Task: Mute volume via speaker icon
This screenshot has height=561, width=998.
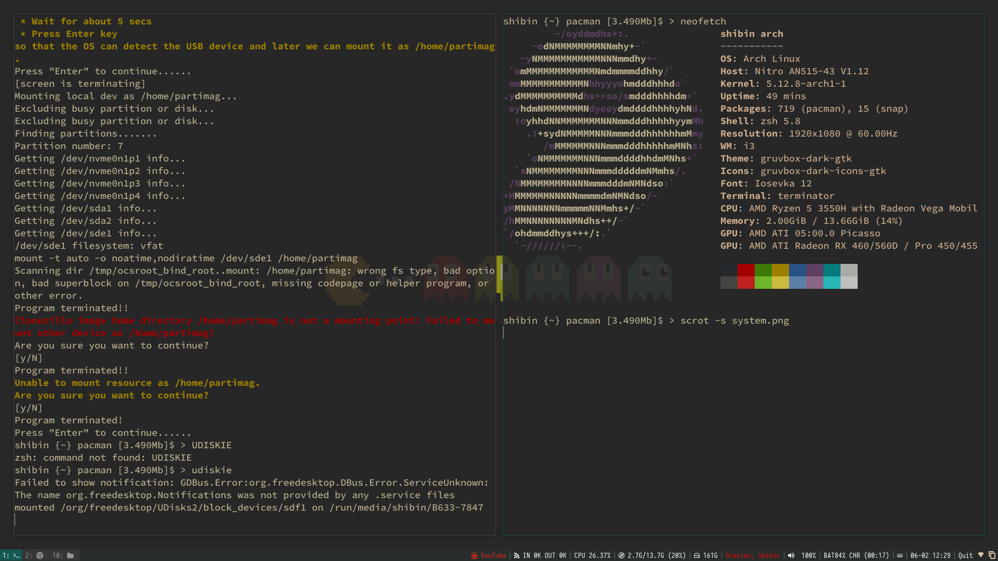Action: point(791,555)
